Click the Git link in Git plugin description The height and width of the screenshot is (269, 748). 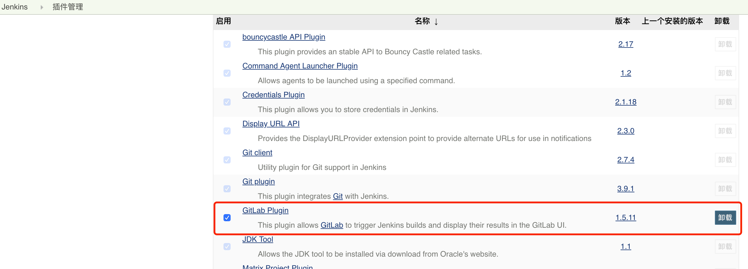point(338,196)
